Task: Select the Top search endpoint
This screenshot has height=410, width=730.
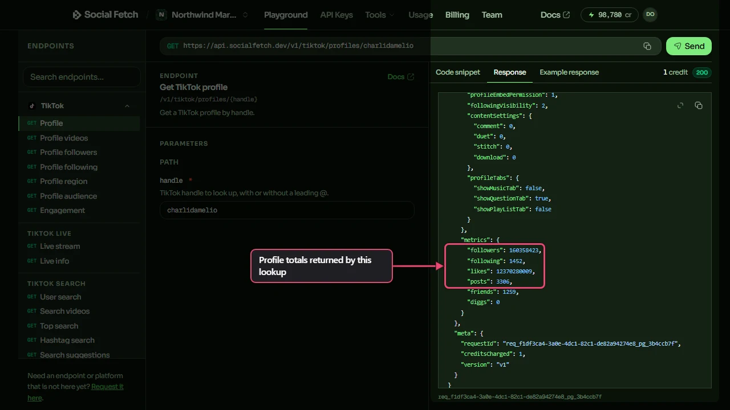Action: (x=79, y=326)
